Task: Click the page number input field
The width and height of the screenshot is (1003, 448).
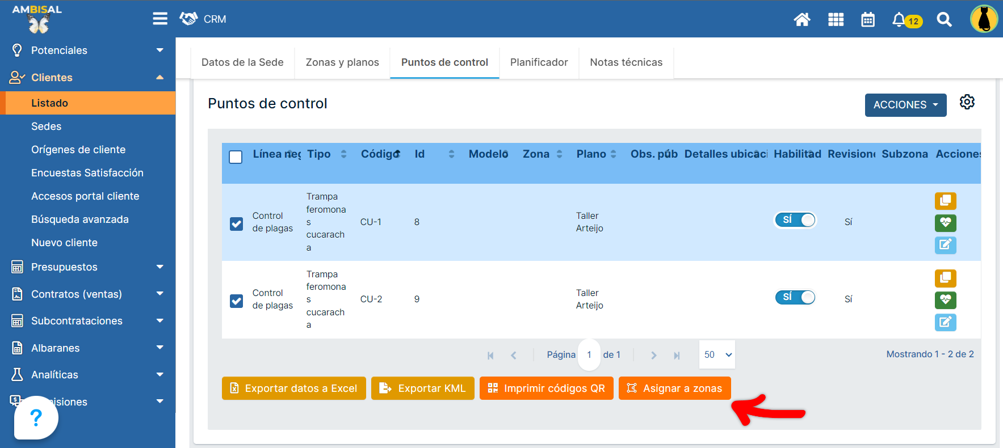Action: pos(589,355)
